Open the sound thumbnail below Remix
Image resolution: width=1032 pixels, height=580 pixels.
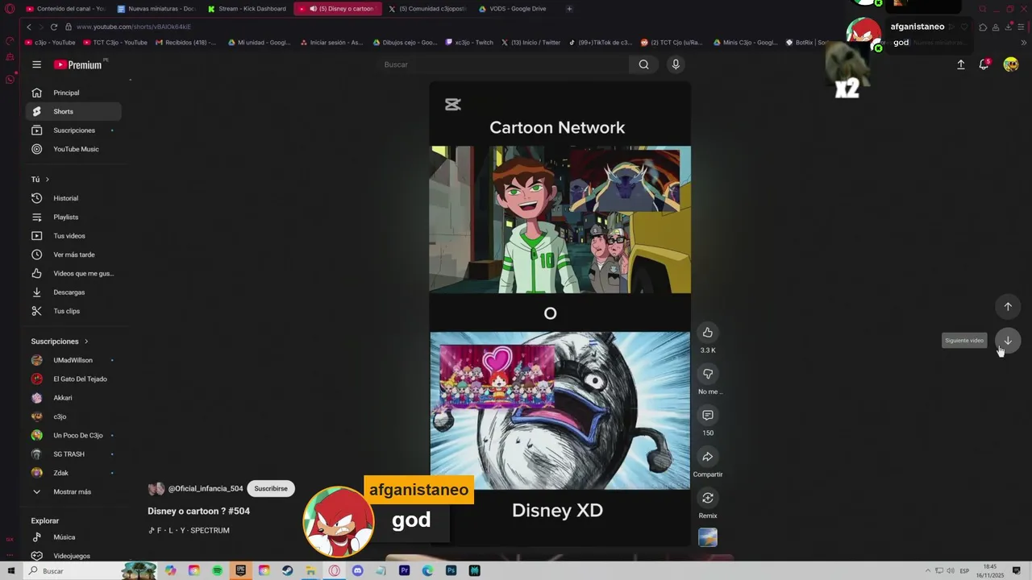707,537
